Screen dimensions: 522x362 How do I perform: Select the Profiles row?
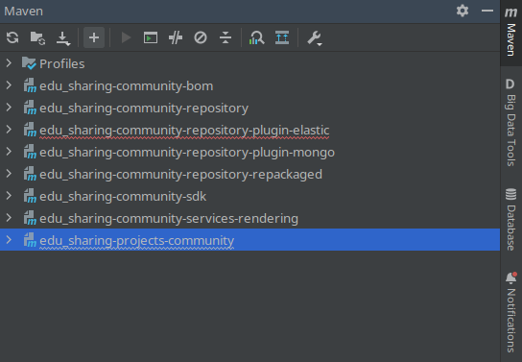click(x=249, y=63)
